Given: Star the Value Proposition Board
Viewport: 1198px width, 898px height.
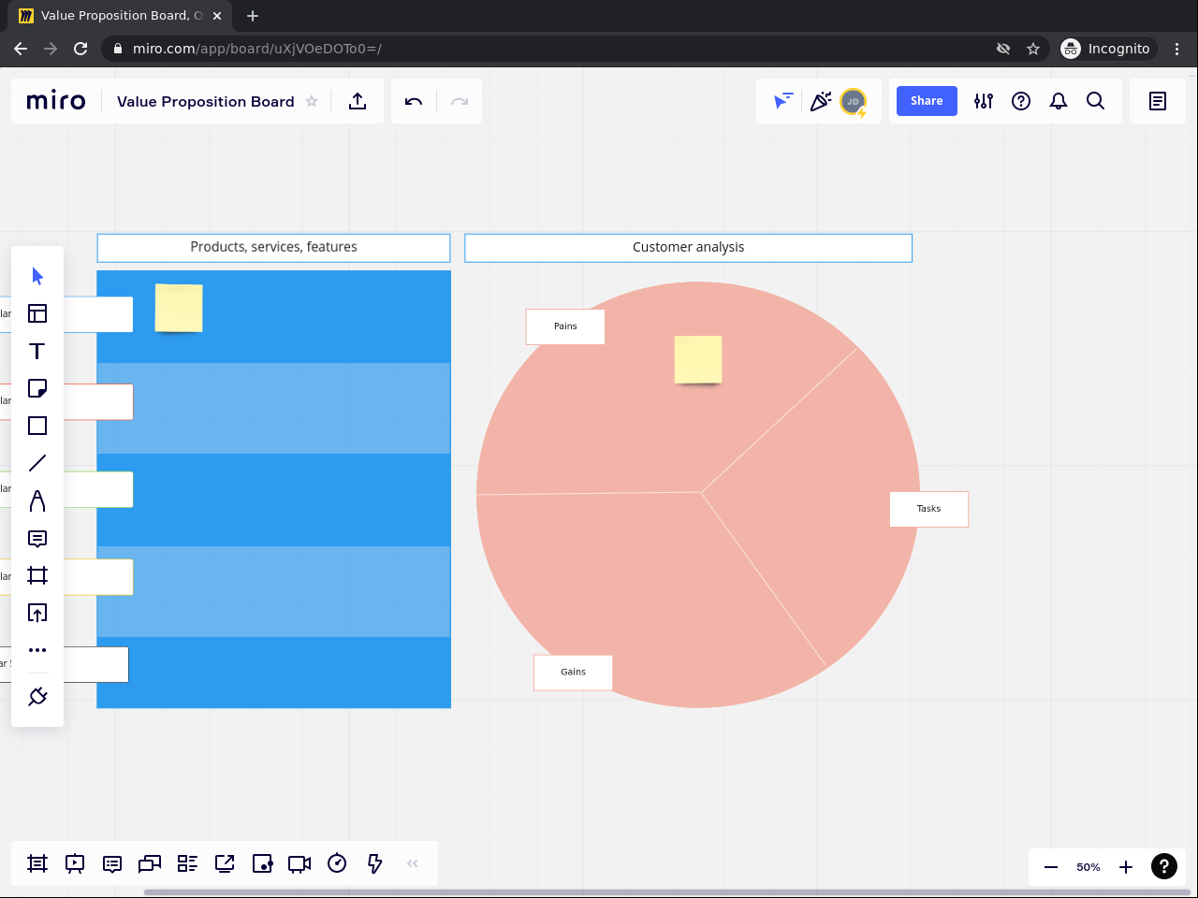Looking at the screenshot, I should [312, 101].
